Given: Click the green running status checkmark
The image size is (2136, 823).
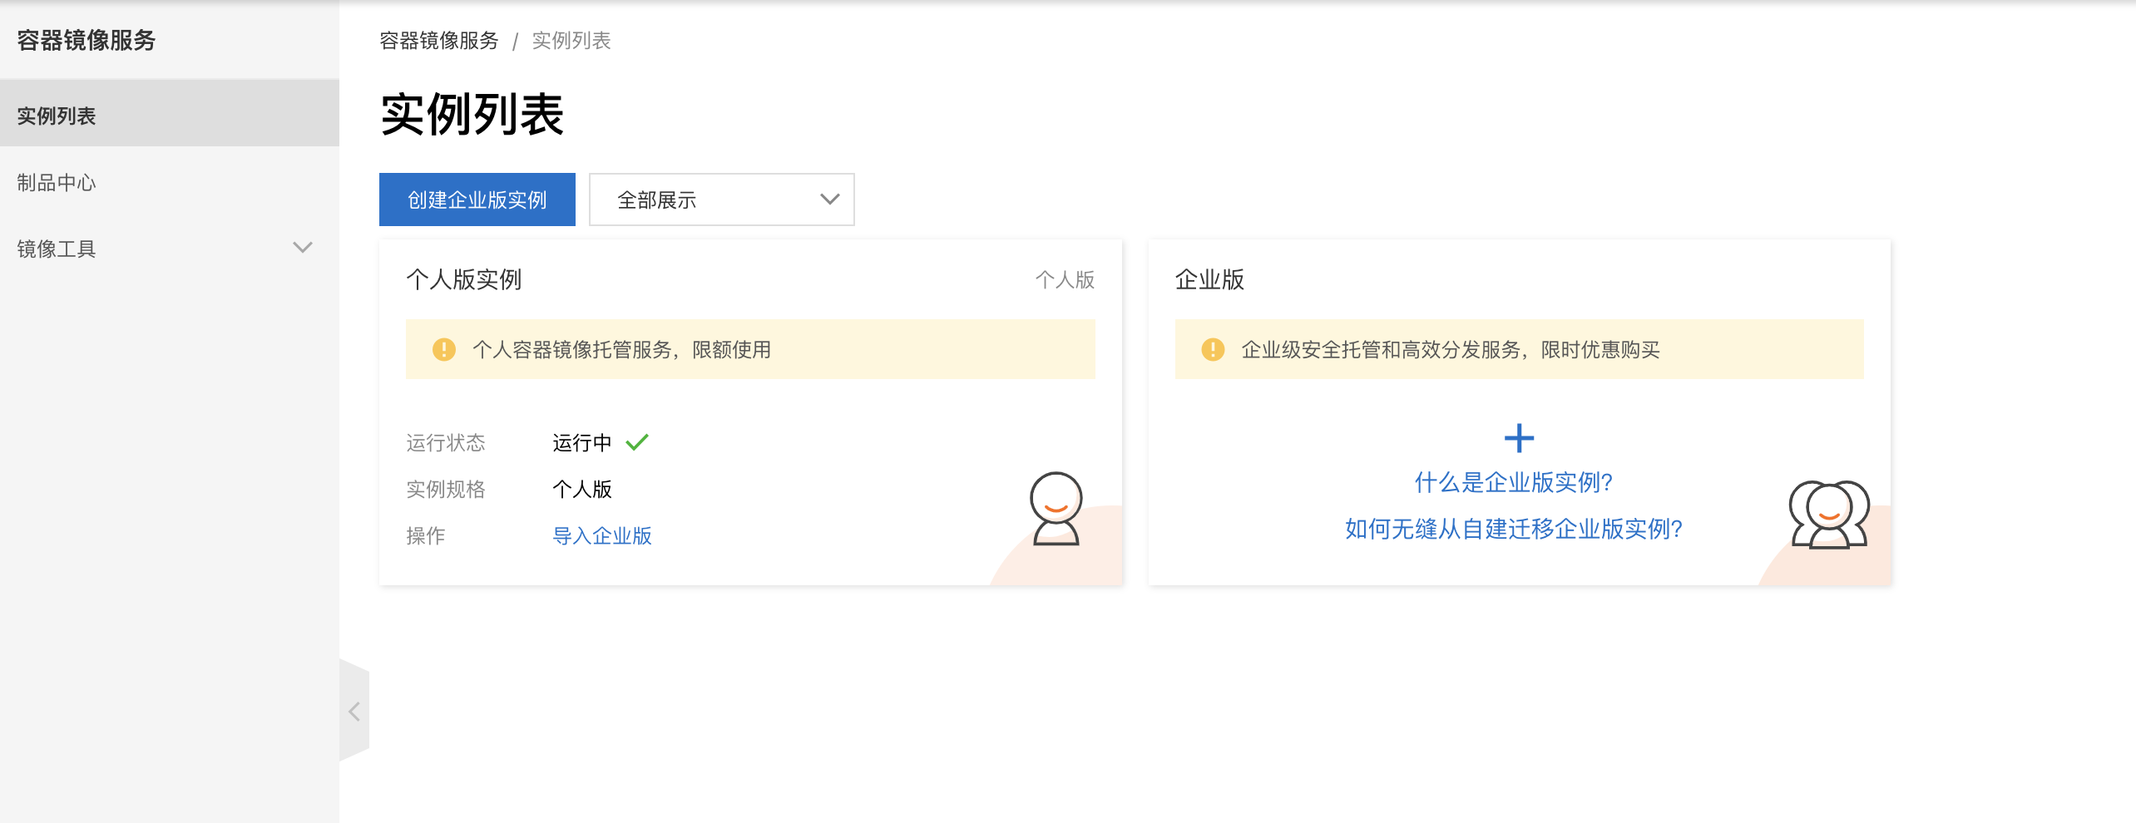Looking at the screenshot, I should [x=637, y=442].
